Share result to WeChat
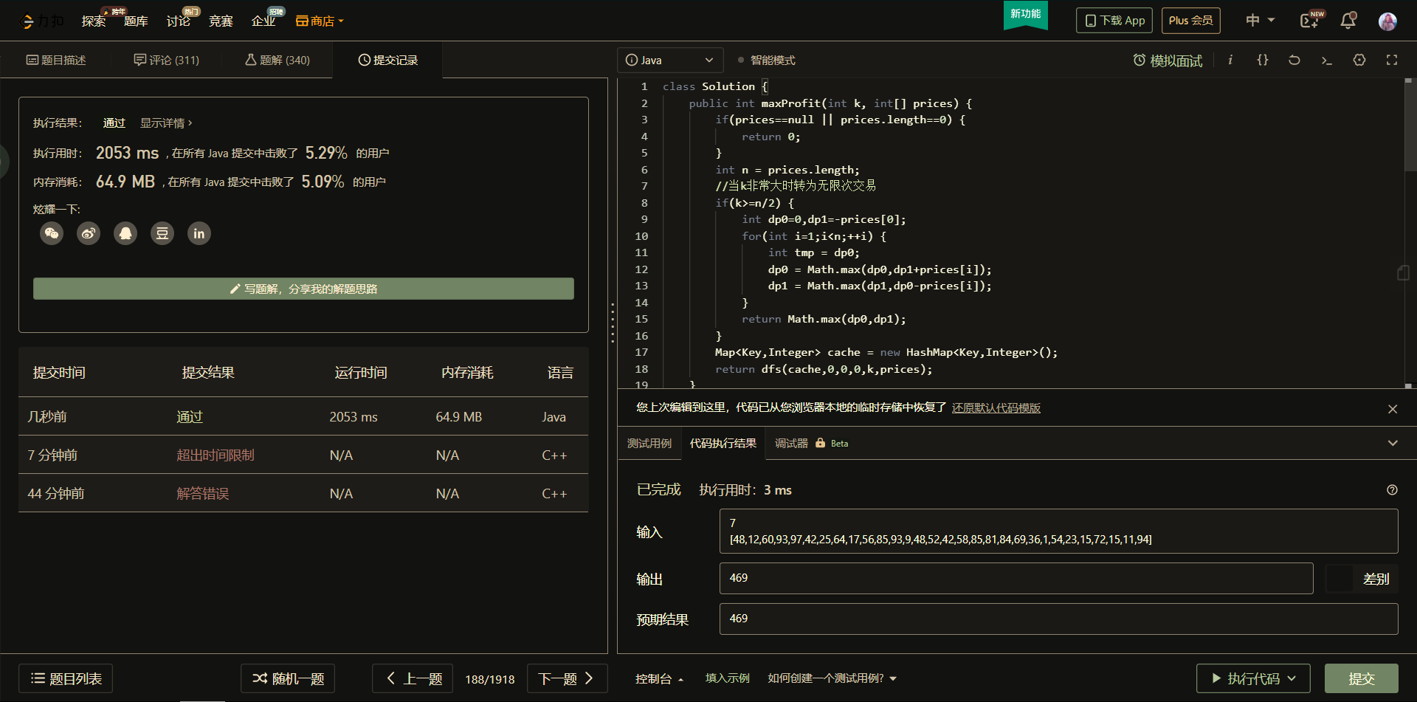1417x702 pixels. click(x=52, y=233)
